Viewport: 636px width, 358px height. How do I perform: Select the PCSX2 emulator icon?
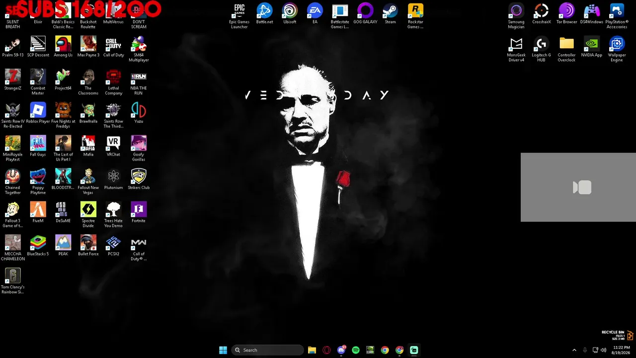pos(113,246)
